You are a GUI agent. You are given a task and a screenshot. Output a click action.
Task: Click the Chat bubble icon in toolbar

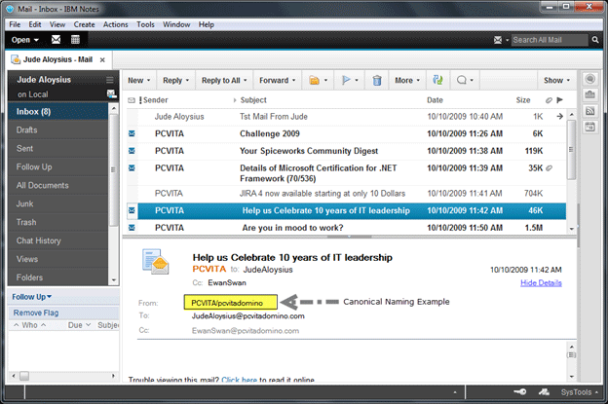click(462, 80)
